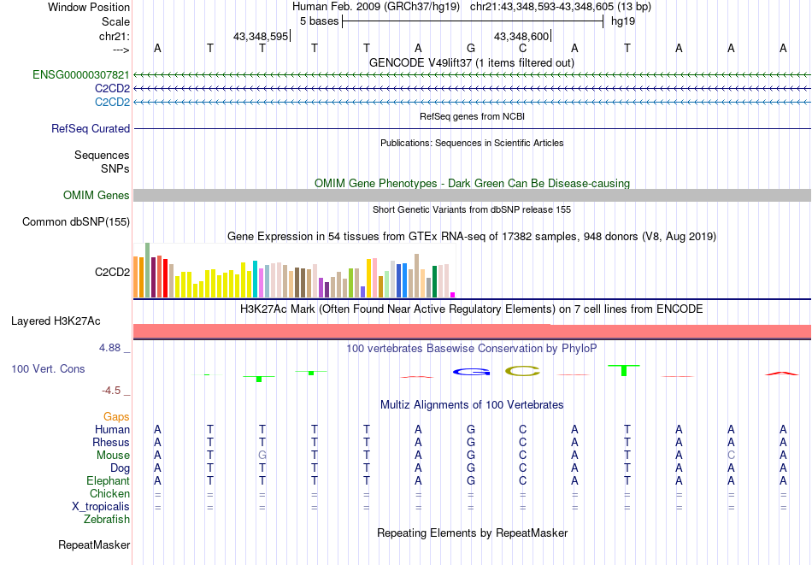The image size is (812, 565).
Task: Click the ENSG00000307821 gene track label
Action: point(81,75)
